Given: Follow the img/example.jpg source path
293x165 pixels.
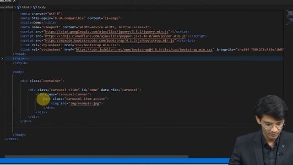Looking at the screenshot, I should pyautogui.click(x=85, y=103).
